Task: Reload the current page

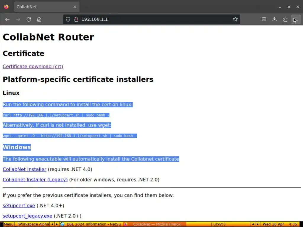Action: point(29,19)
